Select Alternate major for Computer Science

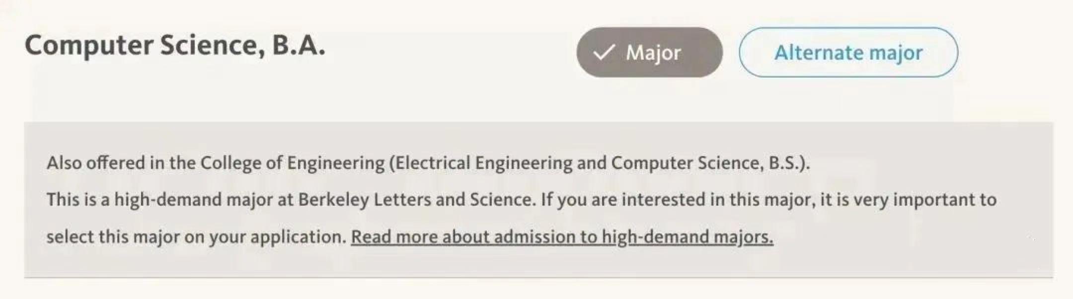tap(848, 52)
